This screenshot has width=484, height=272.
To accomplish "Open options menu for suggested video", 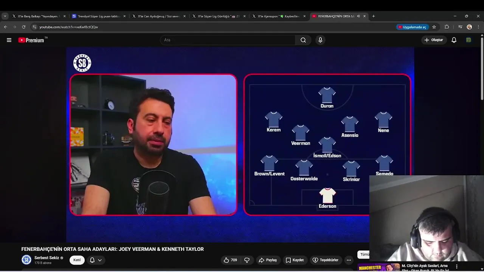I will pos(456,267).
